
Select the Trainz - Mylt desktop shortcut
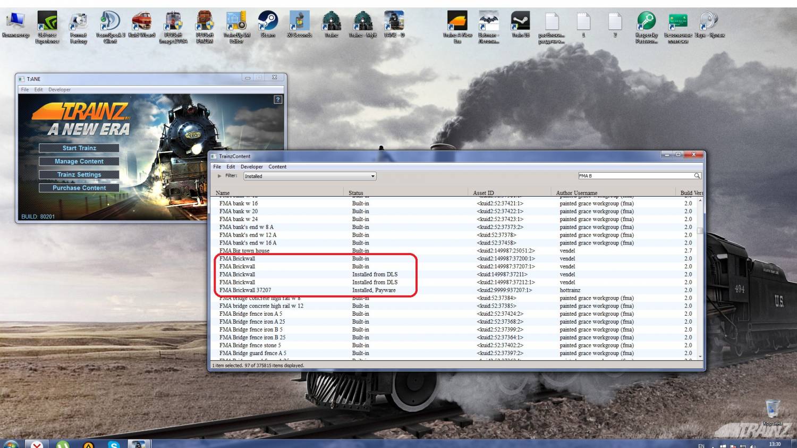(x=362, y=25)
